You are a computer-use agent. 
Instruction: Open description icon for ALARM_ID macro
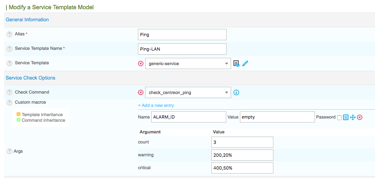click(346, 117)
